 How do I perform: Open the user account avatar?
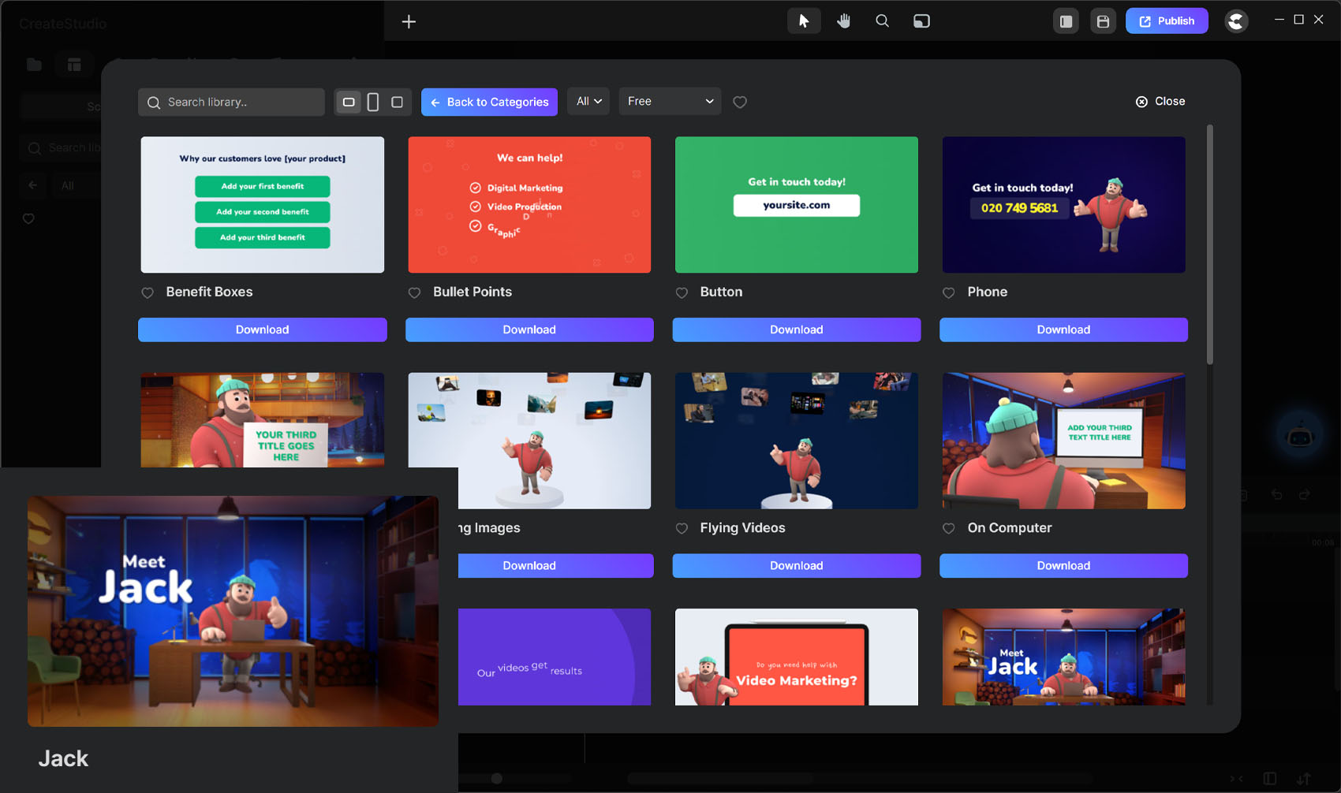(x=1236, y=21)
